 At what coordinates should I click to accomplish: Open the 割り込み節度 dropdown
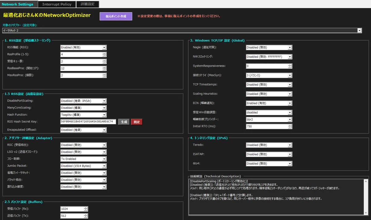[83, 187]
